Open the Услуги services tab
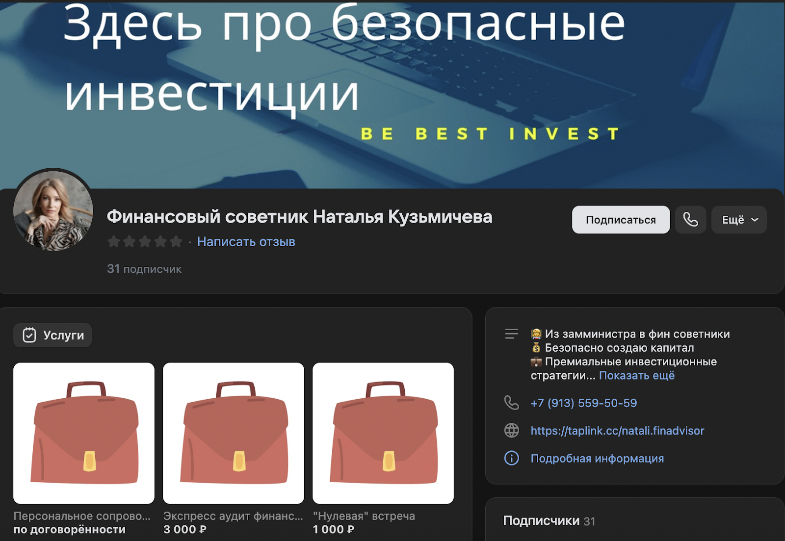The height and width of the screenshot is (541, 785). click(x=52, y=335)
